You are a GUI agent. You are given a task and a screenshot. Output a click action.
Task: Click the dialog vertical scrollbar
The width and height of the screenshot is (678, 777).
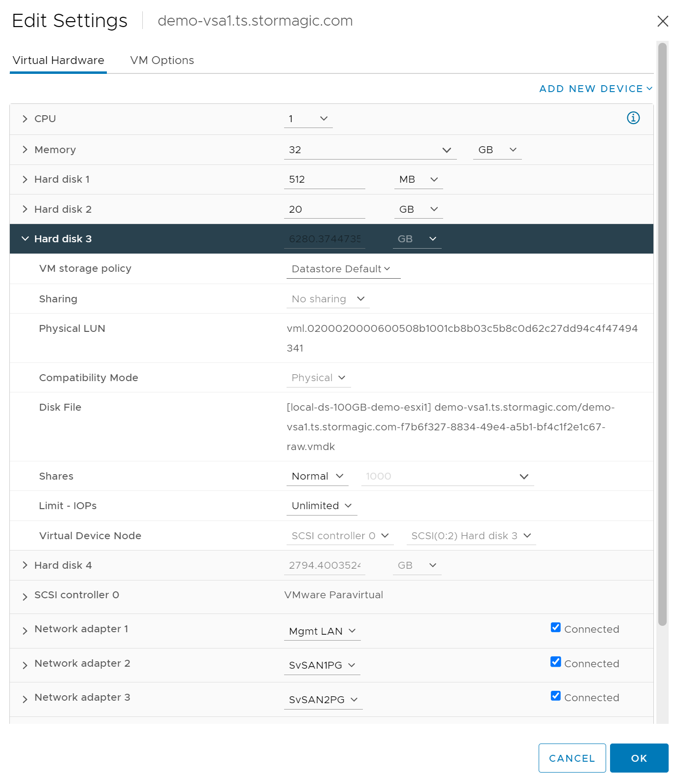click(x=663, y=334)
